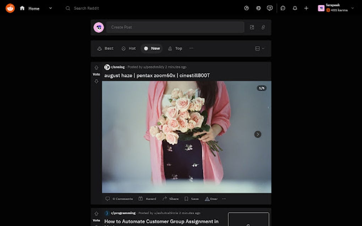Save the august haze post
This screenshot has width=362, height=226.
(191, 199)
